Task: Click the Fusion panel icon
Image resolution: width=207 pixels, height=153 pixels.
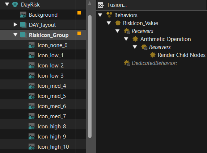Action: [x=101, y=5]
